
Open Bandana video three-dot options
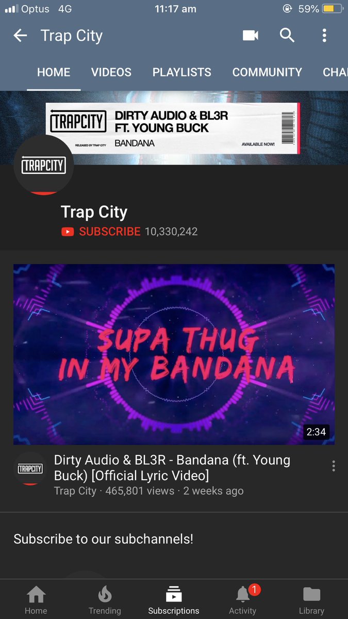pos(334,466)
